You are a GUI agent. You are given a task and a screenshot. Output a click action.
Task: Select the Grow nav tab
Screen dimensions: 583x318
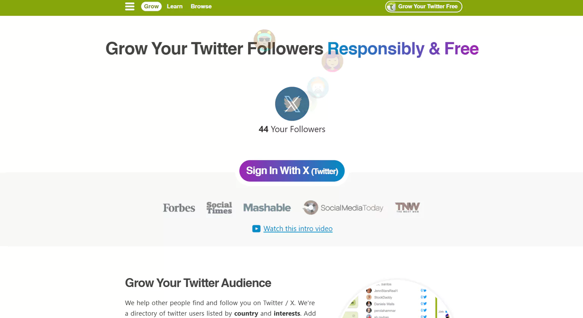pos(151,6)
